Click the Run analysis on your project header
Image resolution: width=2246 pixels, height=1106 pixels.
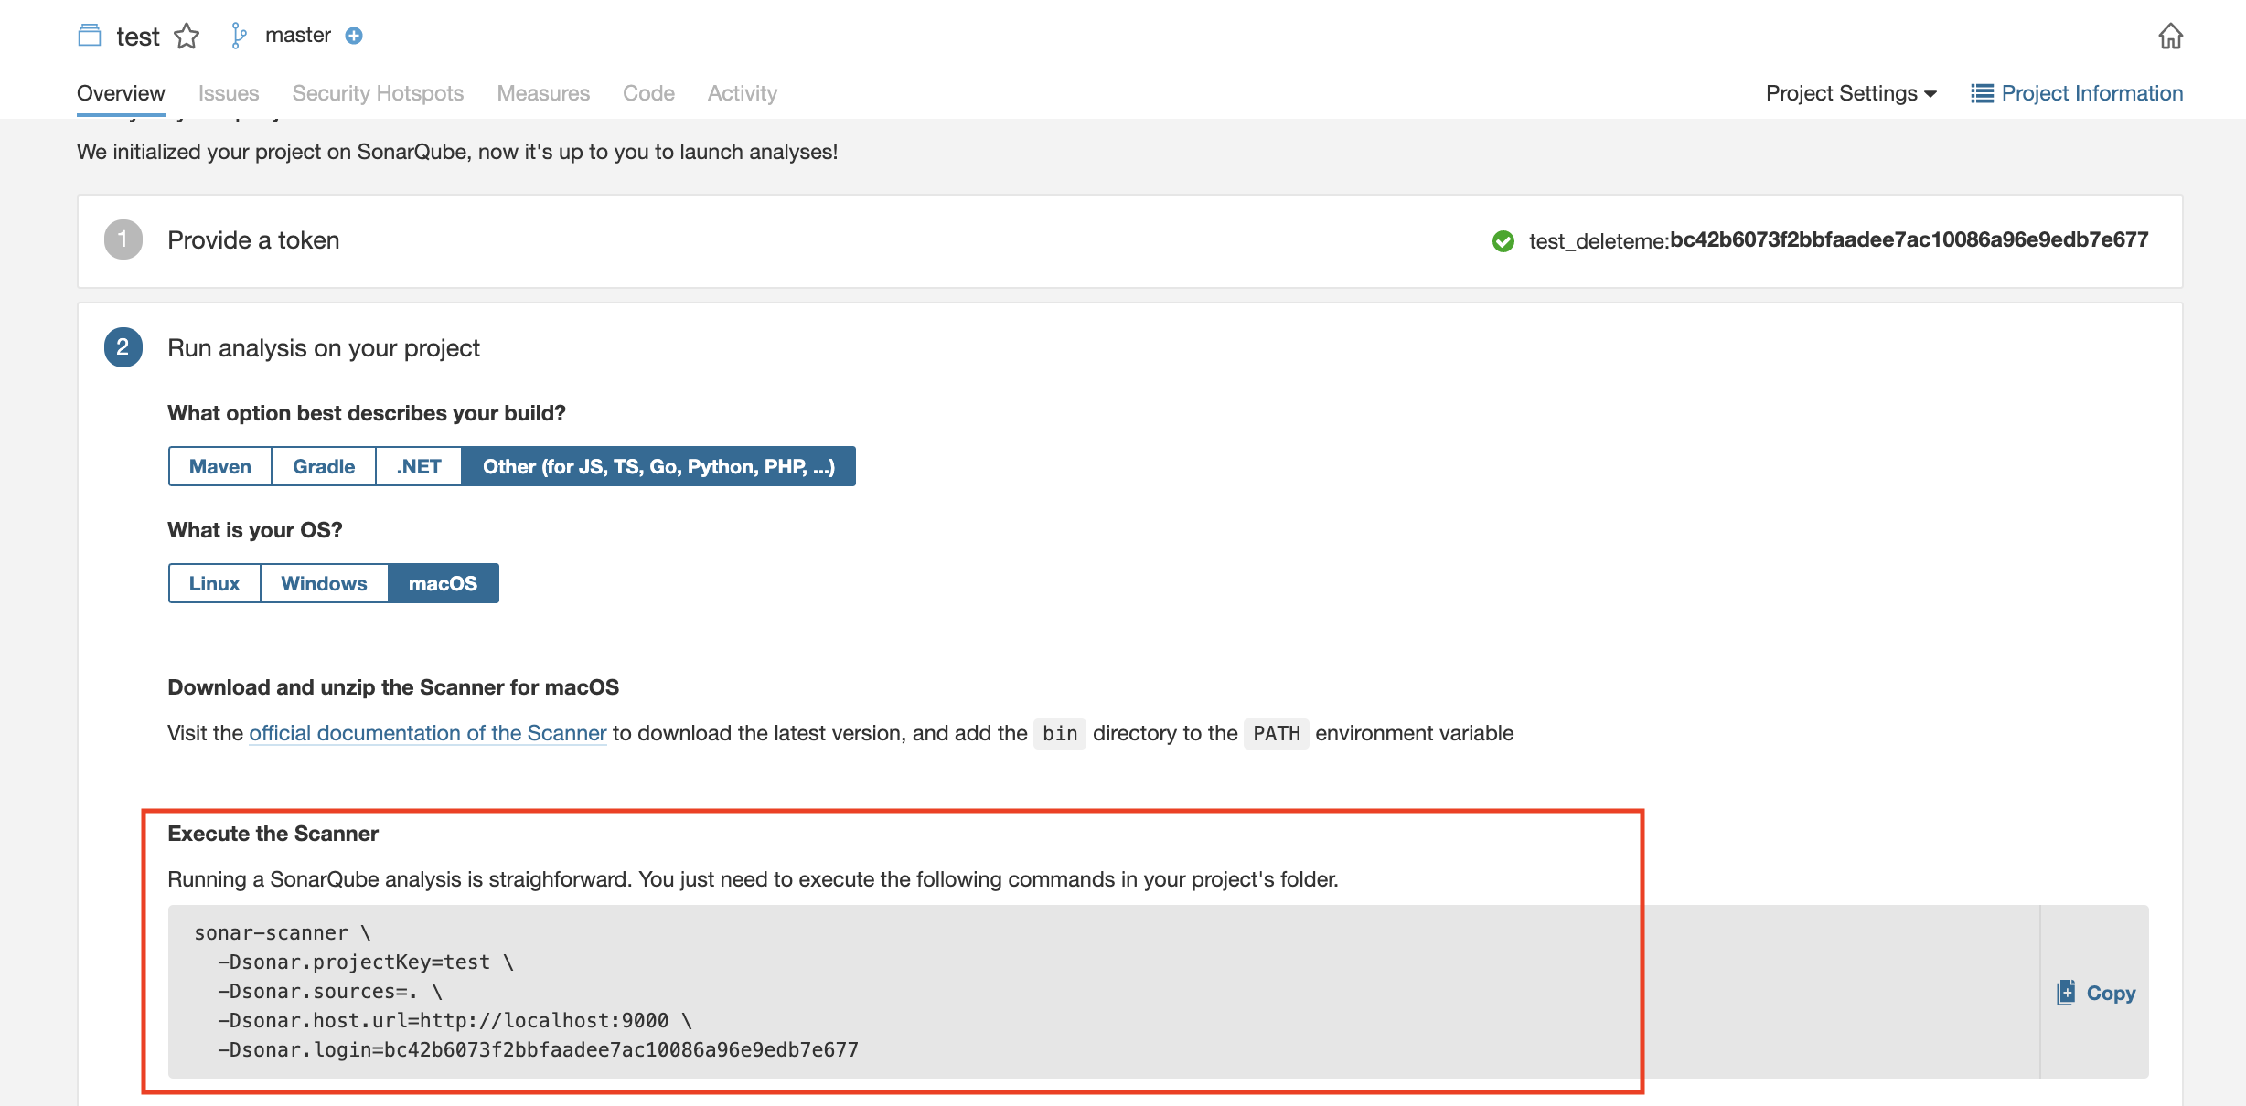click(x=324, y=348)
